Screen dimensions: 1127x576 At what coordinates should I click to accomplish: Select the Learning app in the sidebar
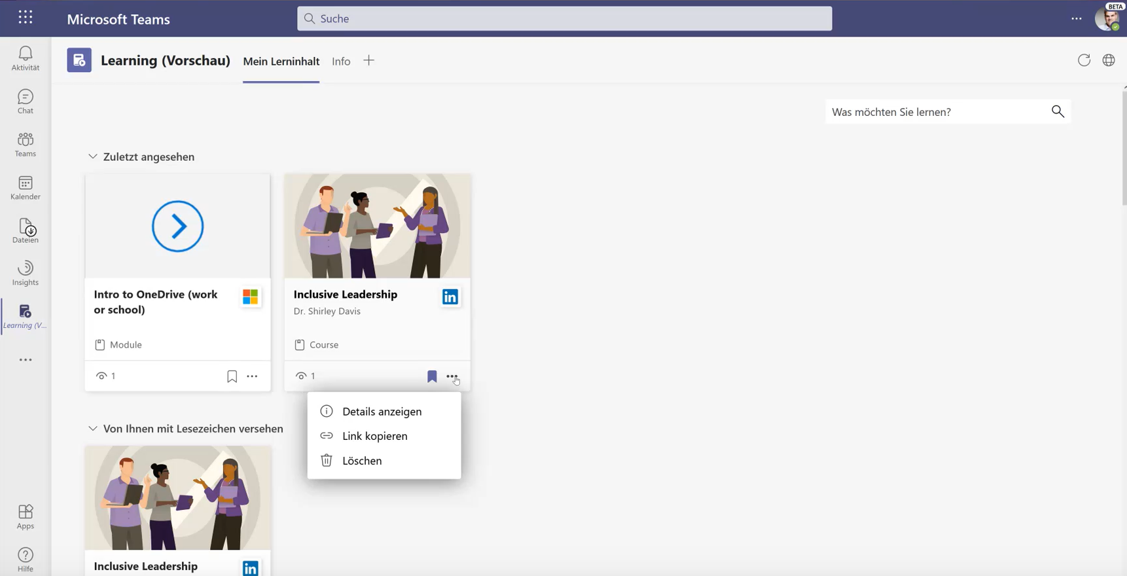pos(26,317)
